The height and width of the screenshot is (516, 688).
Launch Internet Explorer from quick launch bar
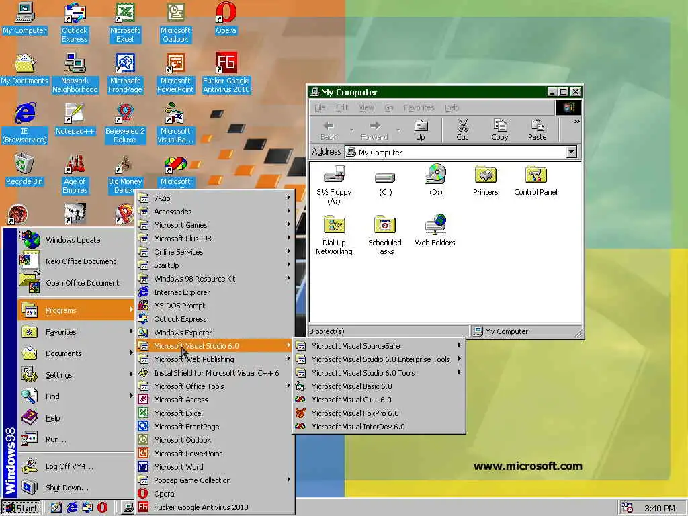71,508
